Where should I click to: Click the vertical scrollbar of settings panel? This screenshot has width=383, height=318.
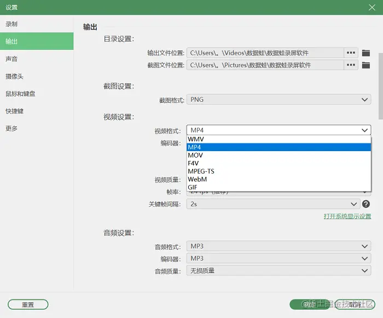tap(381, 86)
